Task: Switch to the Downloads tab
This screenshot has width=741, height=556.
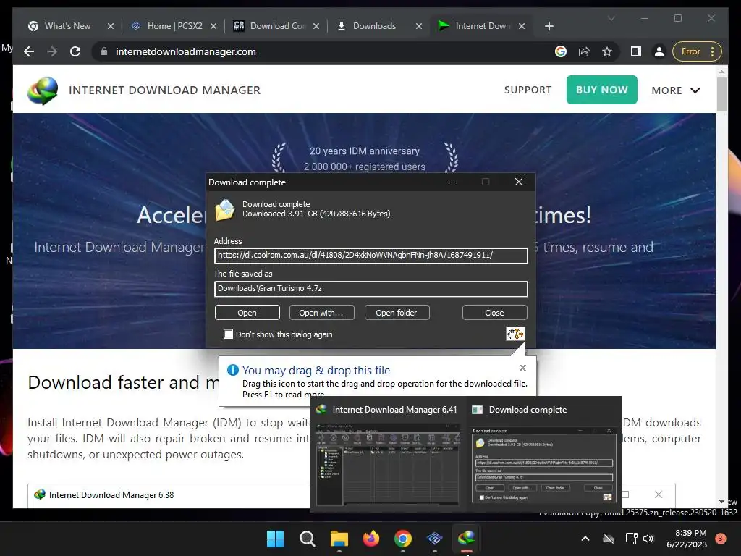Action: pyautogui.click(x=374, y=26)
